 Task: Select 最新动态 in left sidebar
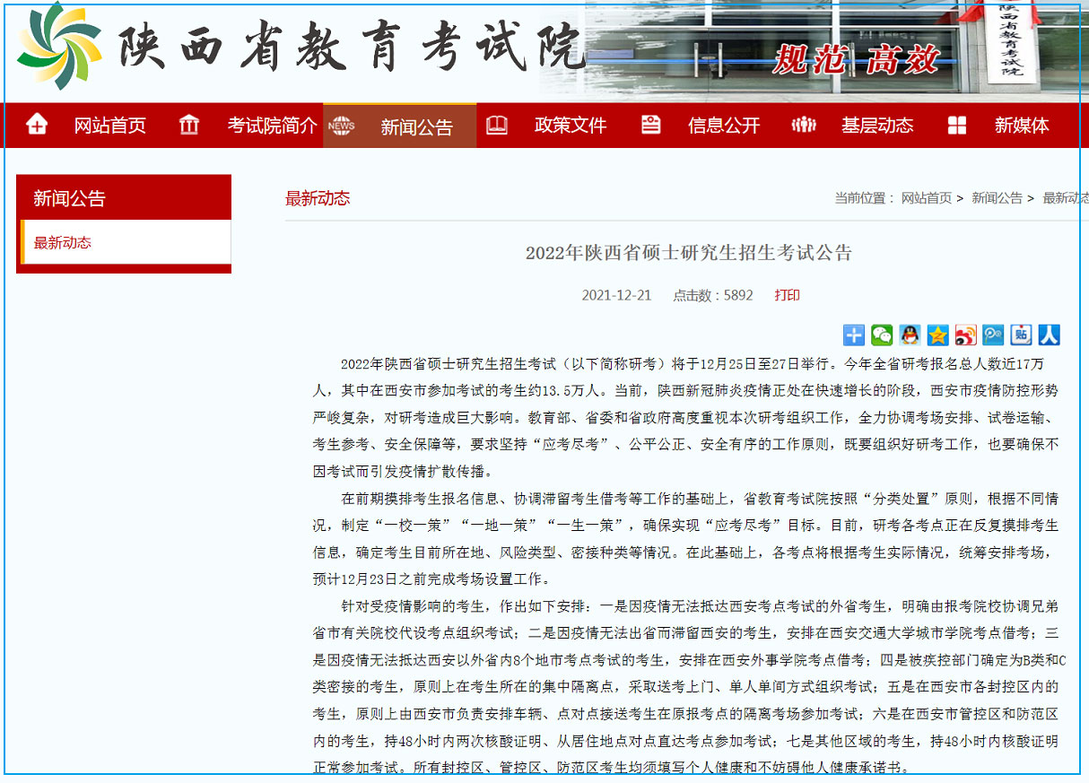(x=63, y=242)
